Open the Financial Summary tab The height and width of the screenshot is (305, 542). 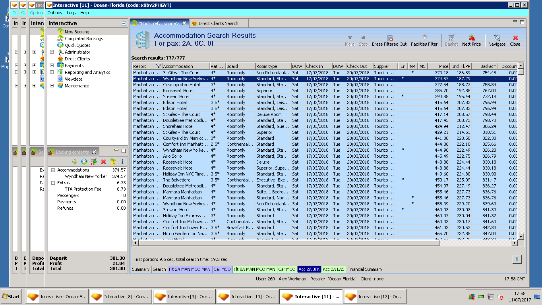click(x=365, y=269)
